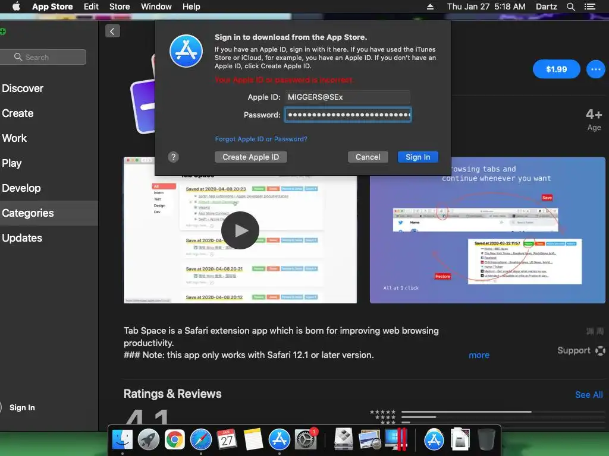609x456 pixels.
Task: Open the Window menu
Action: [156, 7]
